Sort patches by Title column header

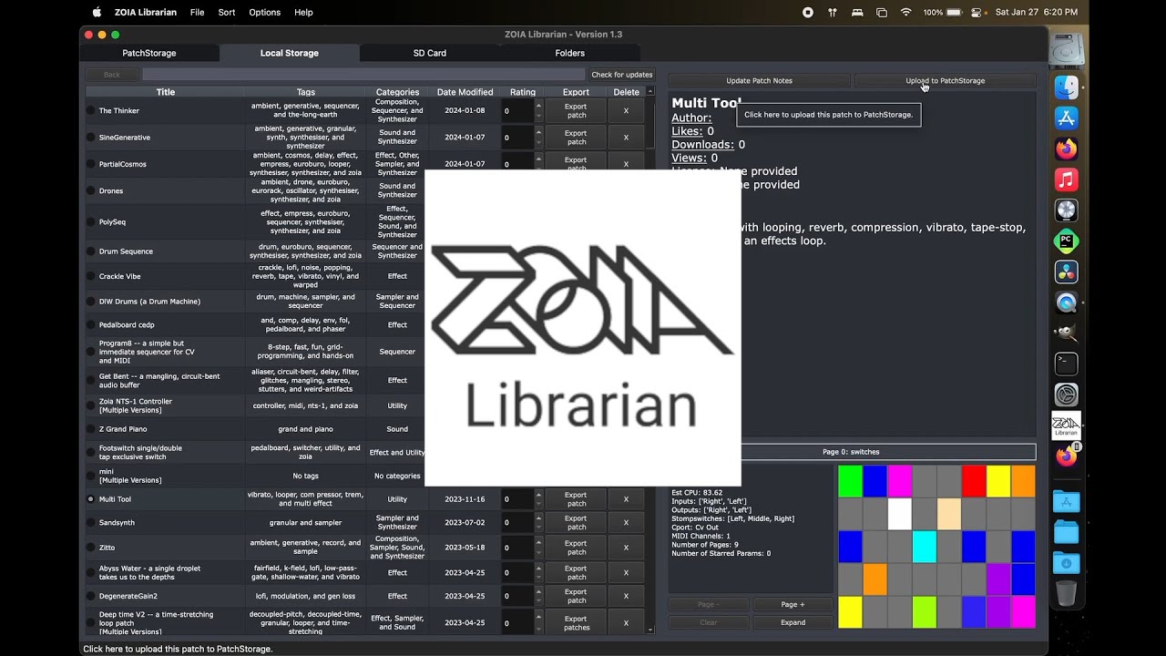[166, 92]
